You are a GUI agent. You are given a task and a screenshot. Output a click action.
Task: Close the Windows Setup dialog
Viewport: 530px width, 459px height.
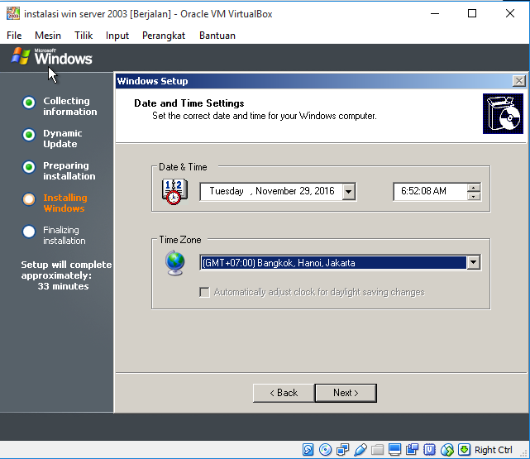[x=519, y=81]
